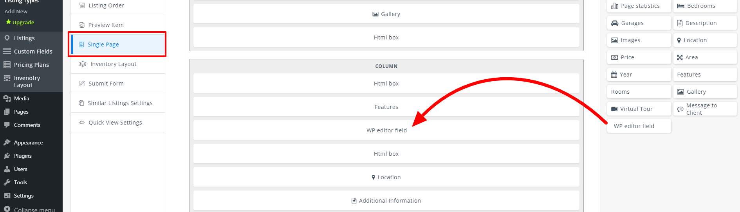Open Quick View Settings tab
This screenshot has height=212, width=740.
point(118,123)
